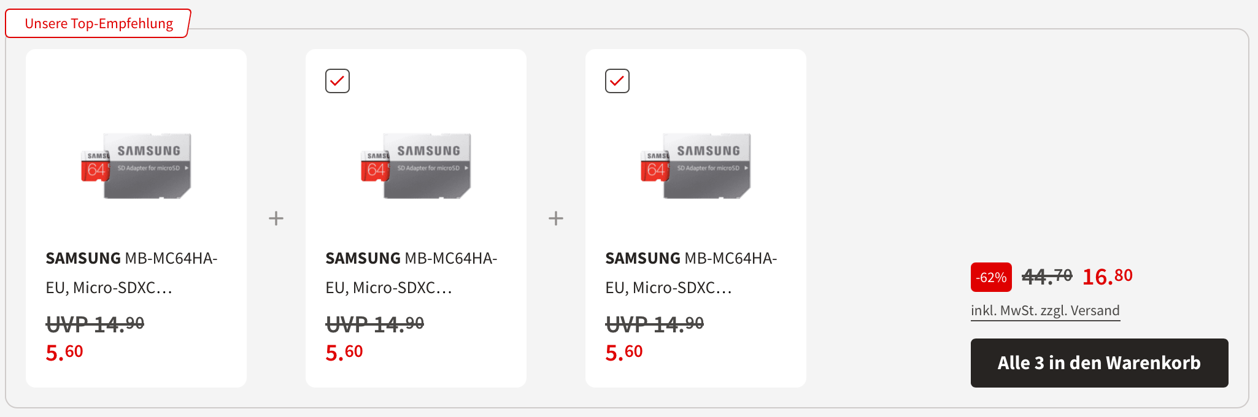Click the plus icon before the third product
The image size is (1258, 417).
point(556,218)
